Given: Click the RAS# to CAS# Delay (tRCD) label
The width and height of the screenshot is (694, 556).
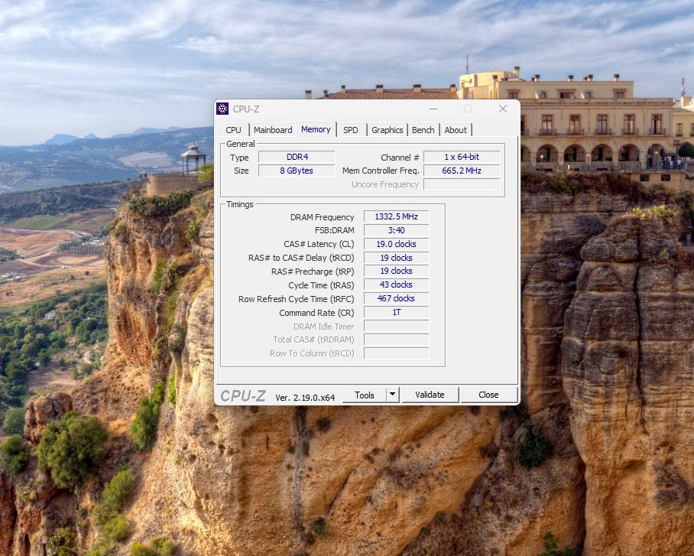Looking at the screenshot, I should (x=301, y=258).
